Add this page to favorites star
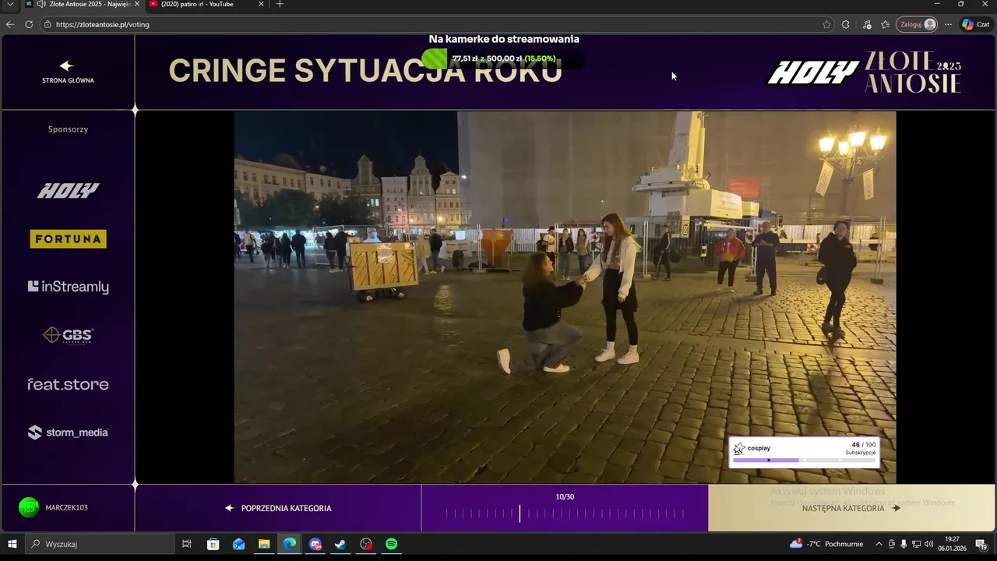 click(x=826, y=24)
